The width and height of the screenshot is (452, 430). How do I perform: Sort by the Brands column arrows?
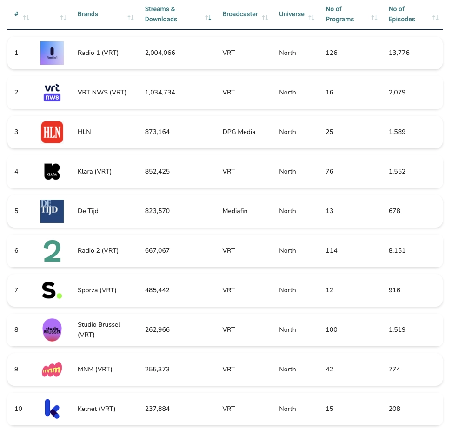click(131, 18)
